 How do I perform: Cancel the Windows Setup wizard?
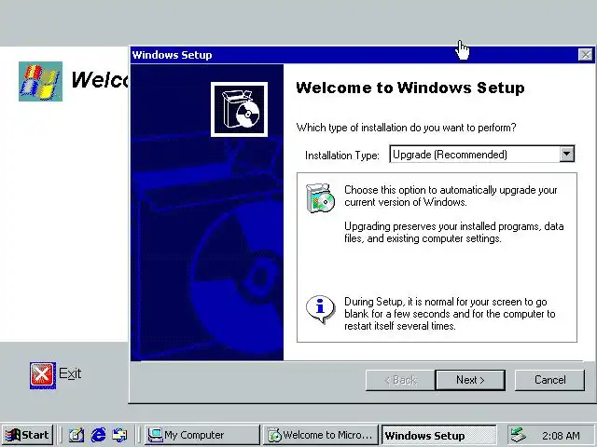click(x=549, y=380)
